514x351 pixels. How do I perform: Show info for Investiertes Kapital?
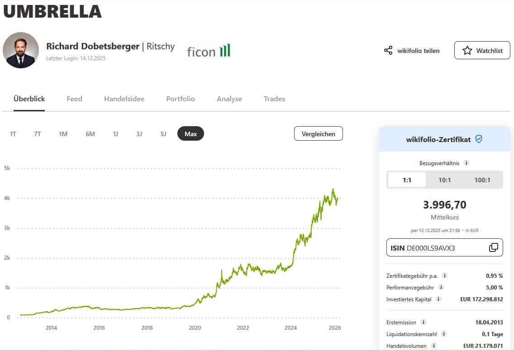coord(438,299)
